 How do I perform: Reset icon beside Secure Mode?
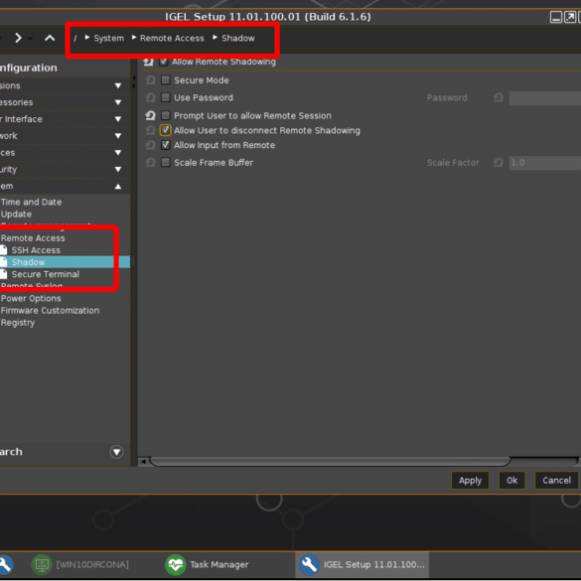click(150, 80)
